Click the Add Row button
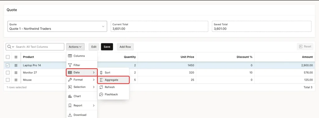Screen dimensions: 319x118 click(x=125, y=47)
